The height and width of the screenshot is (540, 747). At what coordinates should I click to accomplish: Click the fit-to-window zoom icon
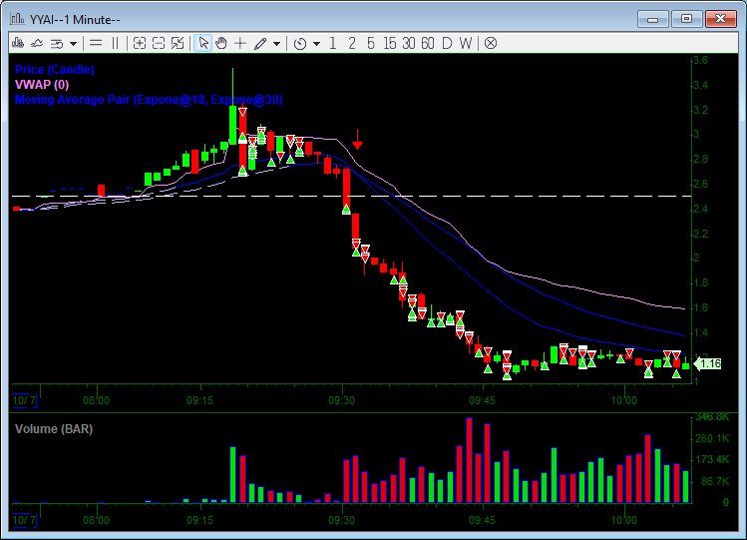coord(178,43)
